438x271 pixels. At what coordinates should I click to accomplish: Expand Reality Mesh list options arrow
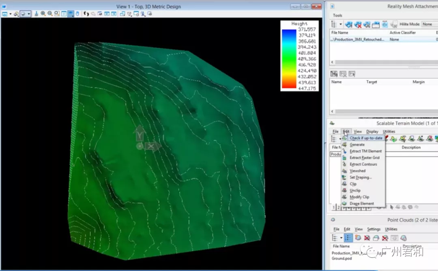click(x=341, y=24)
